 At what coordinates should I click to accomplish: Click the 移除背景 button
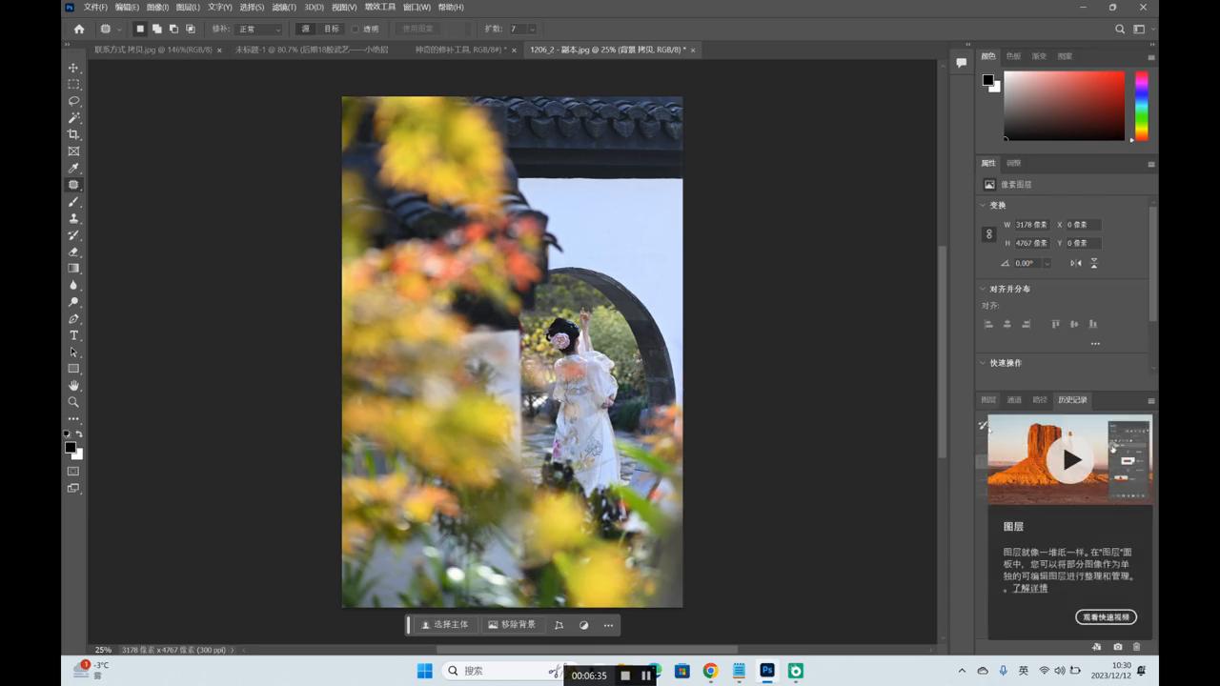click(512, 625)
